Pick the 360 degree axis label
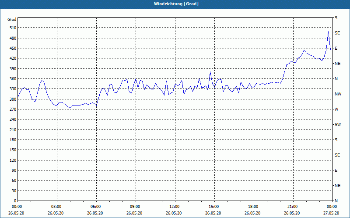Image resolution: width=350 pixels, height=218 pixels. pos(13,79)
